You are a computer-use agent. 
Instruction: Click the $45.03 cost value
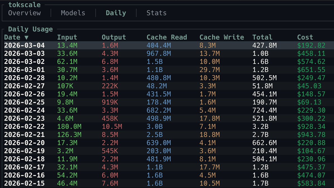click(309, 86)
